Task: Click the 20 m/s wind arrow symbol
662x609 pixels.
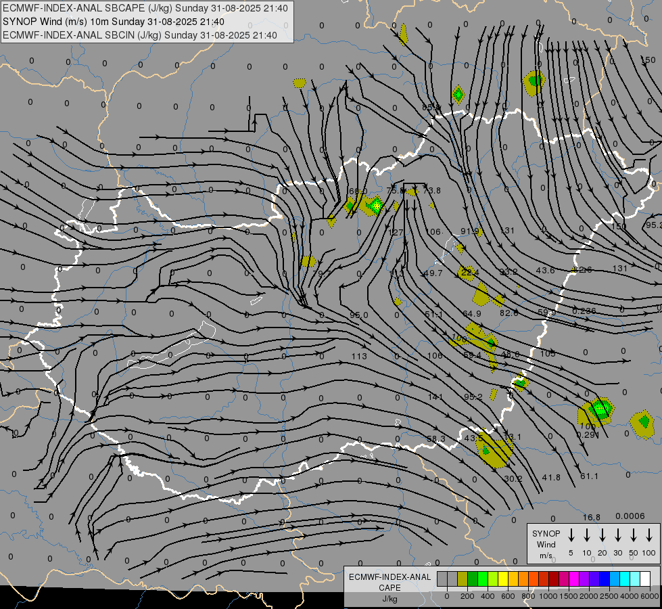Action: 602,535
